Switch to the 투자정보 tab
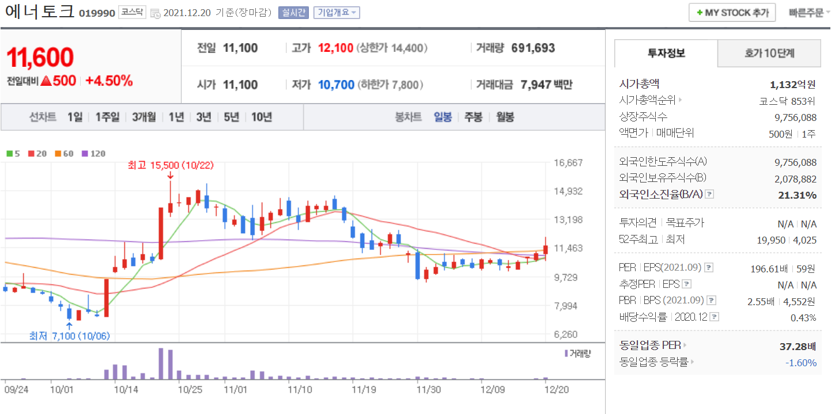Screen dimensions: 835x414 666,54
